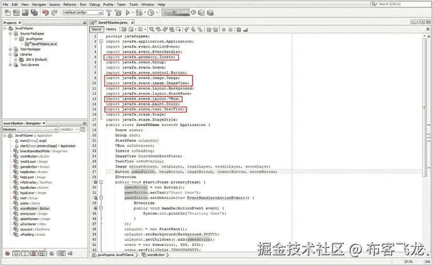
Task: Click the New File toolbar icon
Action: point(8,13)
